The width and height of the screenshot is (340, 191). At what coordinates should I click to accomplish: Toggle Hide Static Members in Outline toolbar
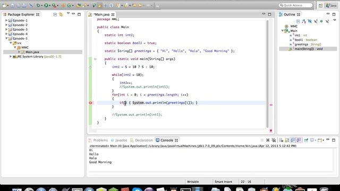pos(316,21)
